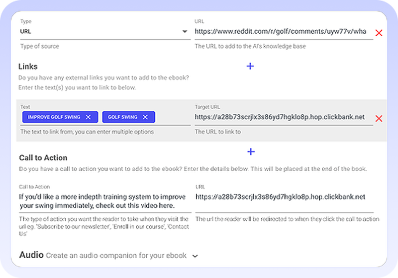Click the Links section heading

tap(28, 67)
